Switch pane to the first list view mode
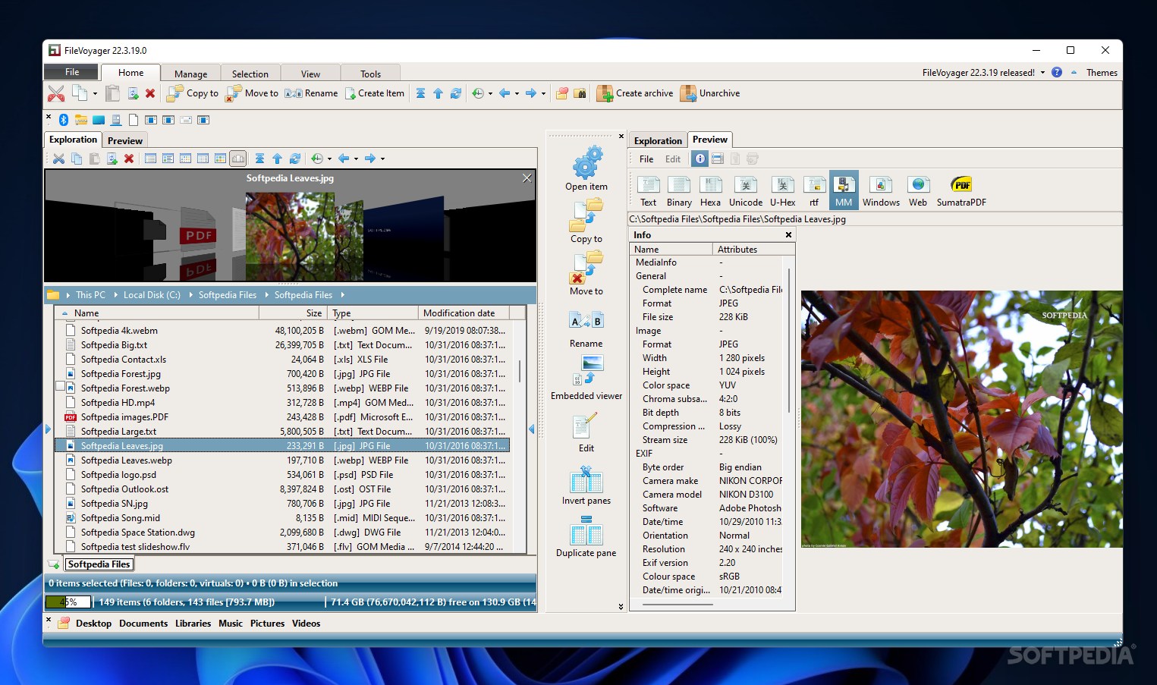This screenshot has width=1157, height=685. click(x=150, y=159)
